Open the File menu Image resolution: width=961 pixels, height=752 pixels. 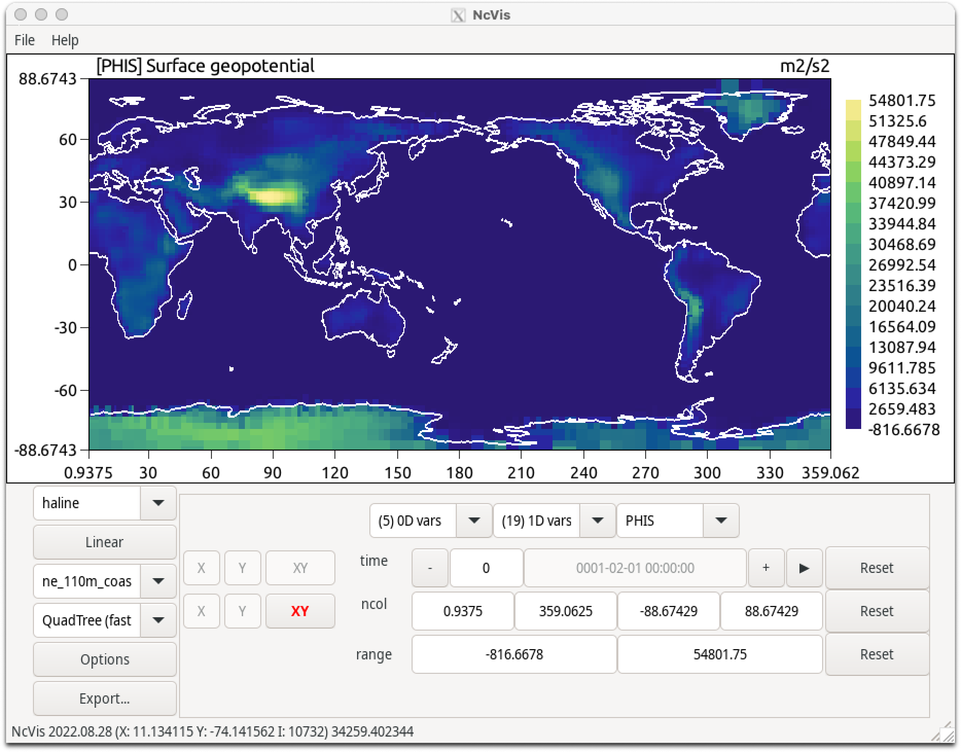click(x=25, y=40)
